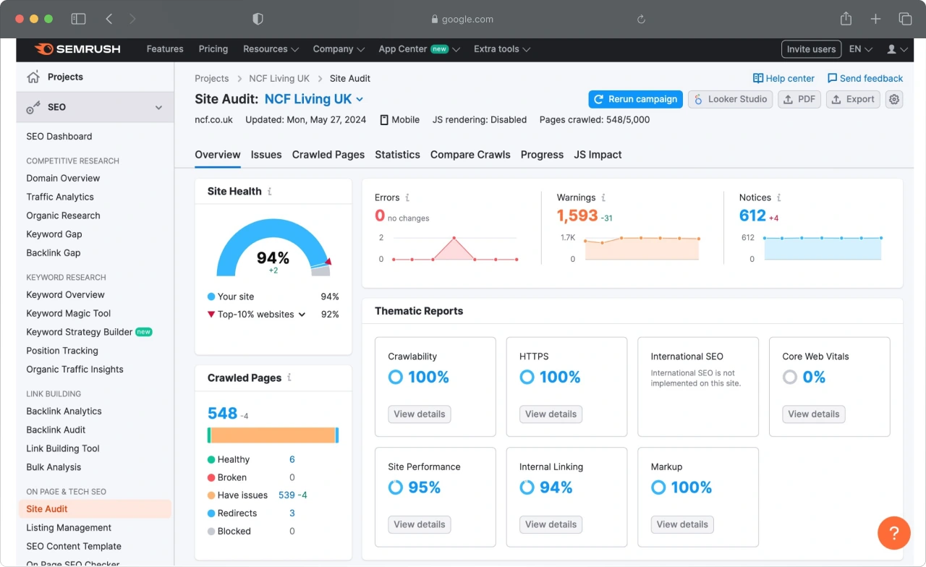Image resolution: width=926 pixels, height=567 pixels.
Task: Click the Invite users button
Action: (x=811, y=49)
